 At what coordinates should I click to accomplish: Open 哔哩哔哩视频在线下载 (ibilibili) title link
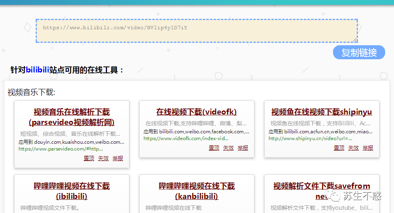point(72,191)
